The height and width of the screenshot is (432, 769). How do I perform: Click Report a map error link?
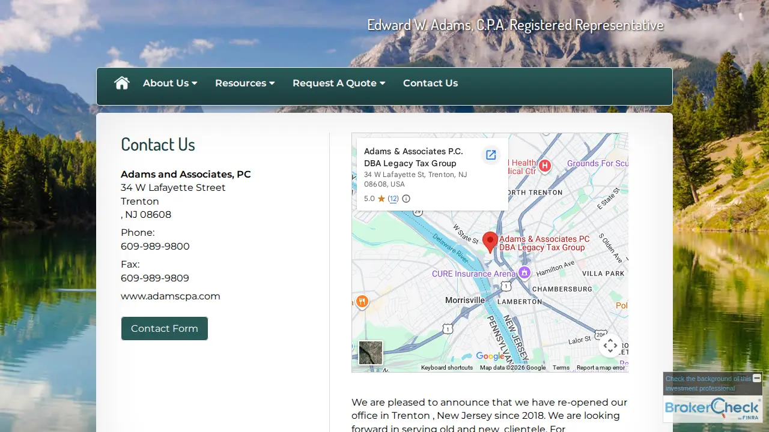[x=601, y=368]
